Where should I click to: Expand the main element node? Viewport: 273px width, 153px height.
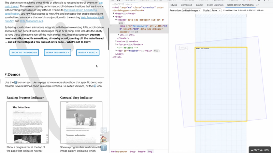[x=116, y=41]
